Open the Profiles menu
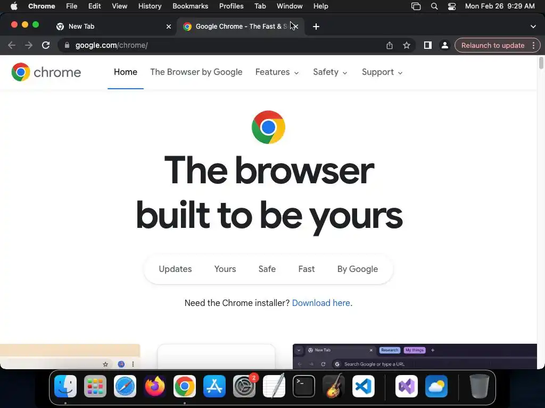Screen dimensions: 545x408 (231, 6)
